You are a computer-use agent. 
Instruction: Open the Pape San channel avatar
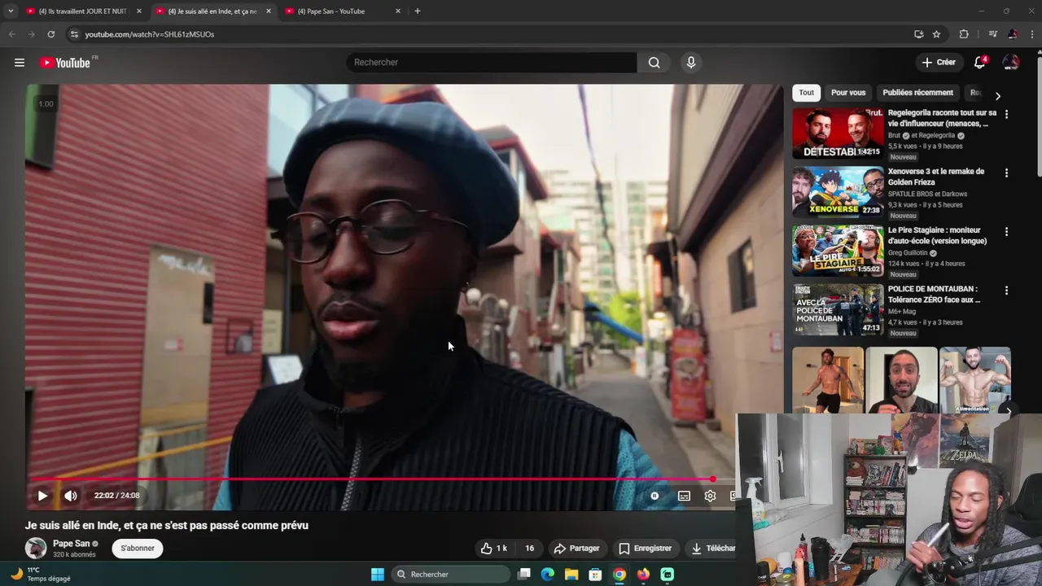(x=36, y=549)
